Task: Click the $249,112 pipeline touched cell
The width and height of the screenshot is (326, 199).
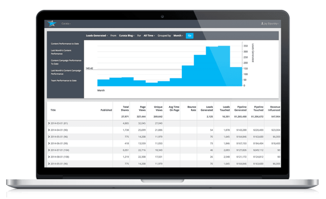Action: point(258,150)
